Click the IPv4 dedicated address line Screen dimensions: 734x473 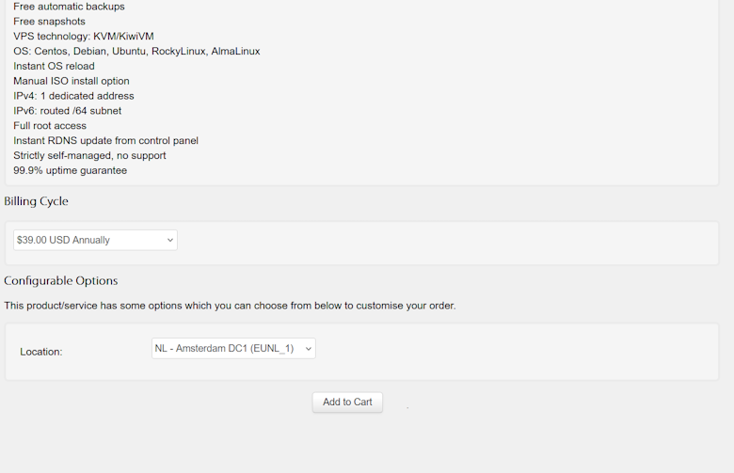pos(73,96)
